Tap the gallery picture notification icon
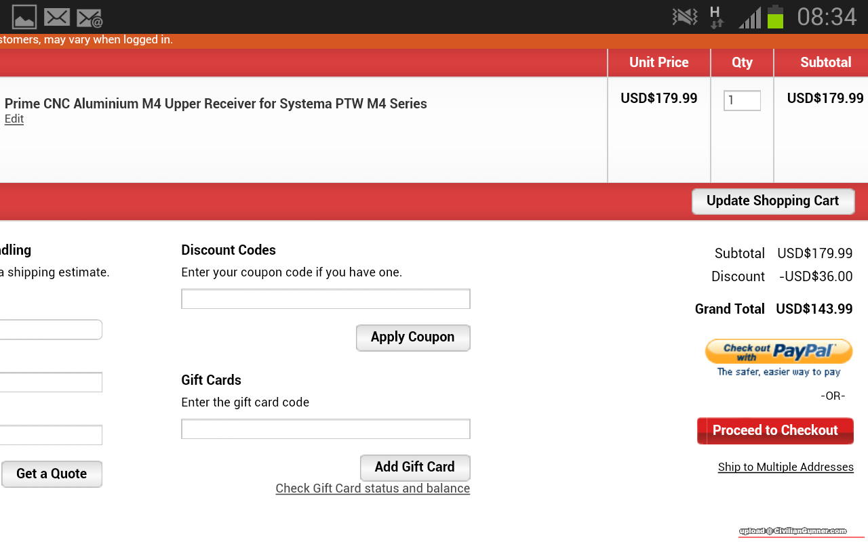Viewport: 868px width, 542px height. (x=24, y=17)
